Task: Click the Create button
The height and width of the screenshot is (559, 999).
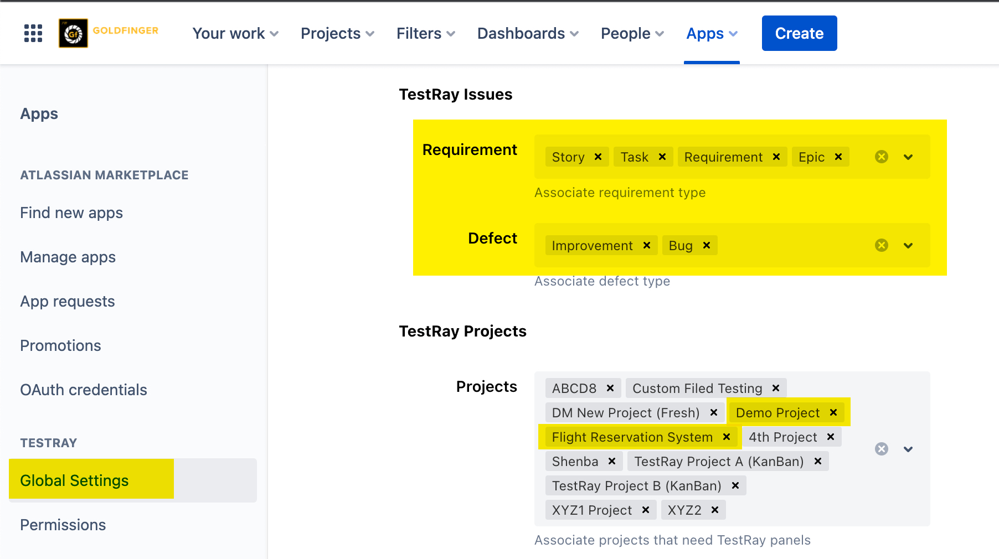Action: pos(799,34)
